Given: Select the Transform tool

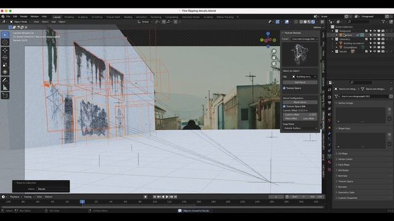Looking at the screenshot, I should coord(5,72).
